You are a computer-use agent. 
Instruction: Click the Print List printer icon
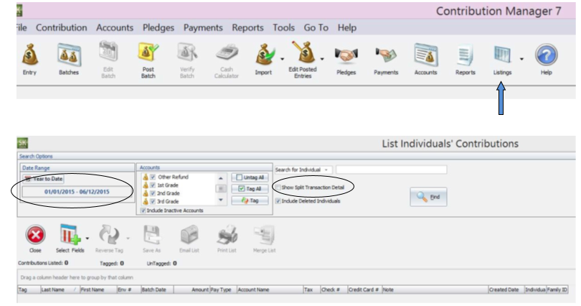[227, 235]
